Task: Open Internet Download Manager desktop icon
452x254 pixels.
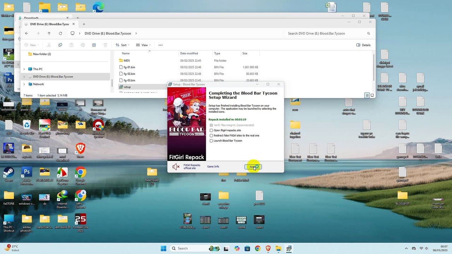Action: pos(63,200)
